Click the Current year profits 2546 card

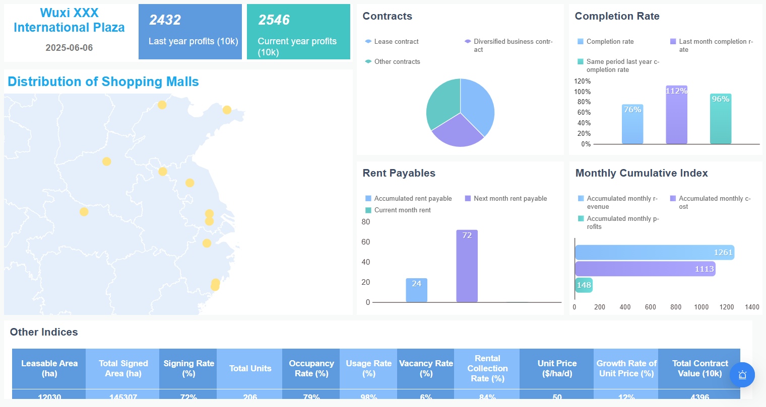coord(298,31)
